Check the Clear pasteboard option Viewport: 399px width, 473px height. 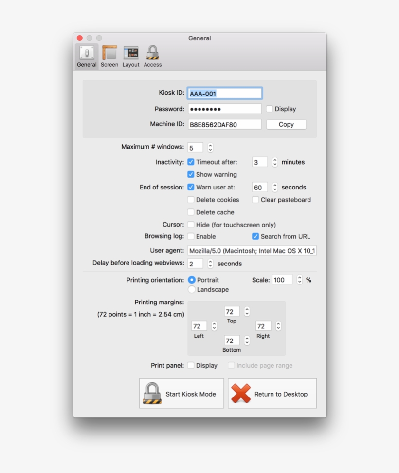255,200
